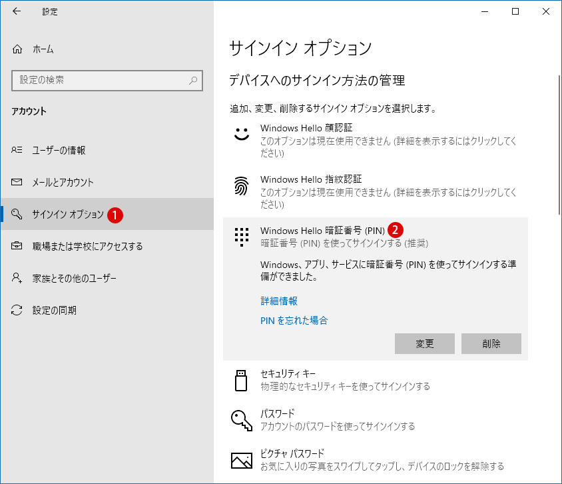
Task: Open 設定の同期 in sidebar
Action: pyautogui.click(x=107, y=310)
